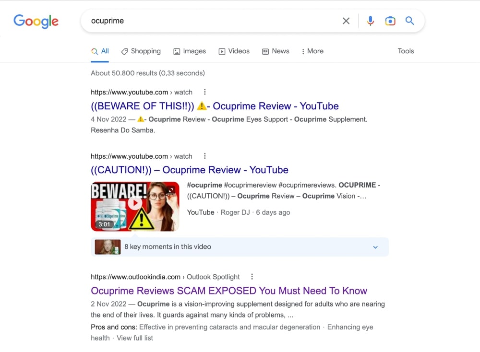Click View full list under pros and cons

[x=135, y=338]
